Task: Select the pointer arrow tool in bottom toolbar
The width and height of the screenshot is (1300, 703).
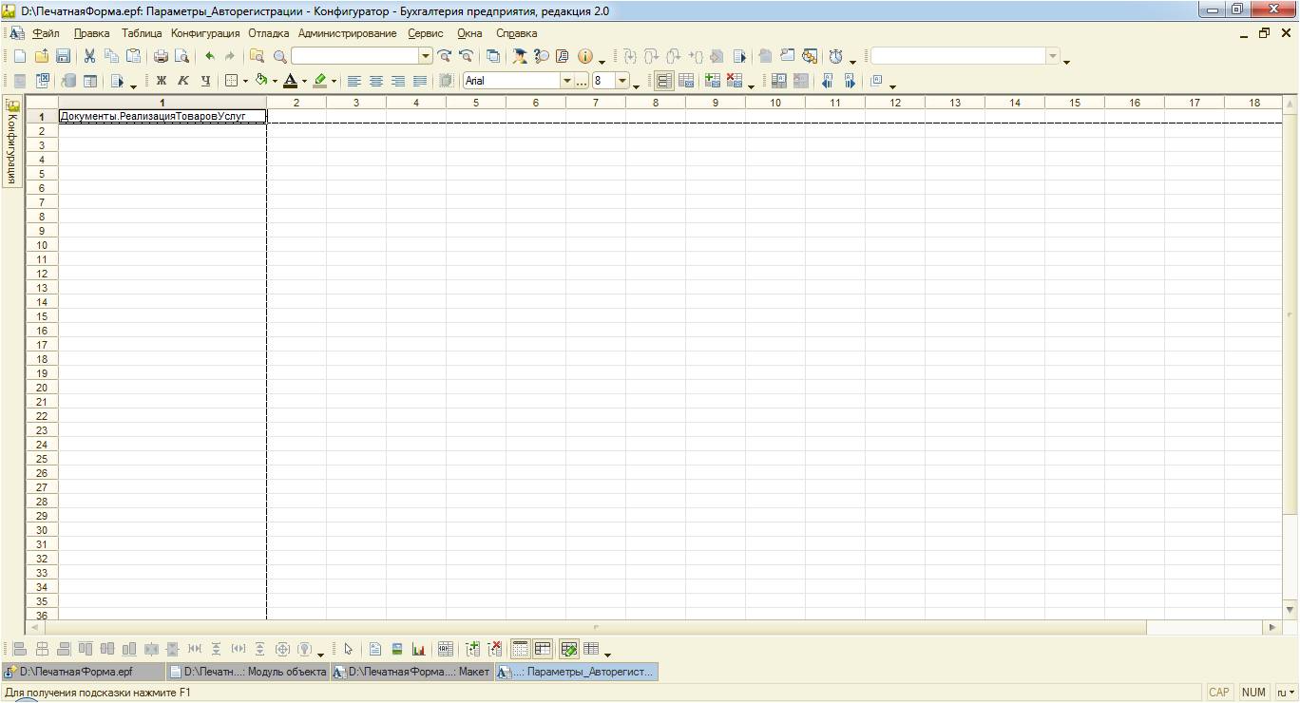Action: (x=348, y=650)
